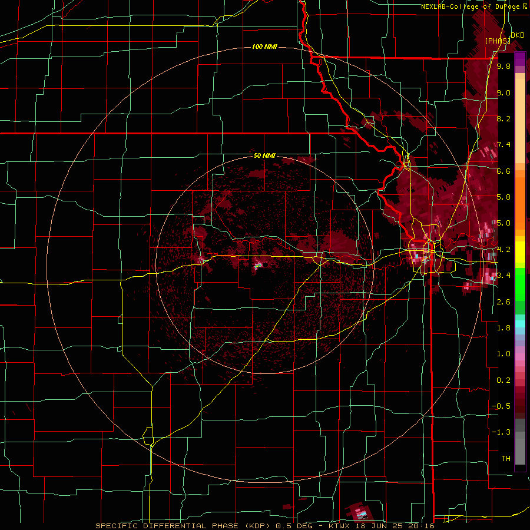Click the TH threshold label
The width and height of the screenshot is (530, 530).
506,458
